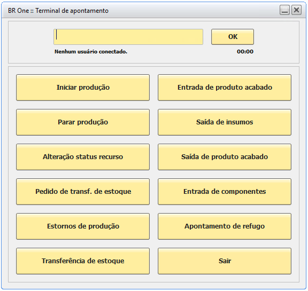
Task: Minimize the Terminal de apontamento window
Action: (284, 10)
